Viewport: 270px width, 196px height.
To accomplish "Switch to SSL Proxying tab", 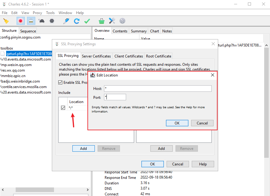I will [68, 56].
